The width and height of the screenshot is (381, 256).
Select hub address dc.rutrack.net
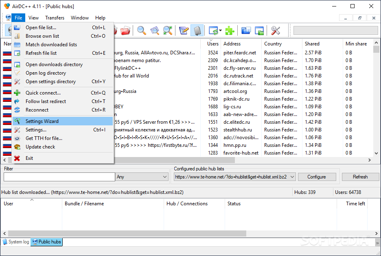pos(239,76)
